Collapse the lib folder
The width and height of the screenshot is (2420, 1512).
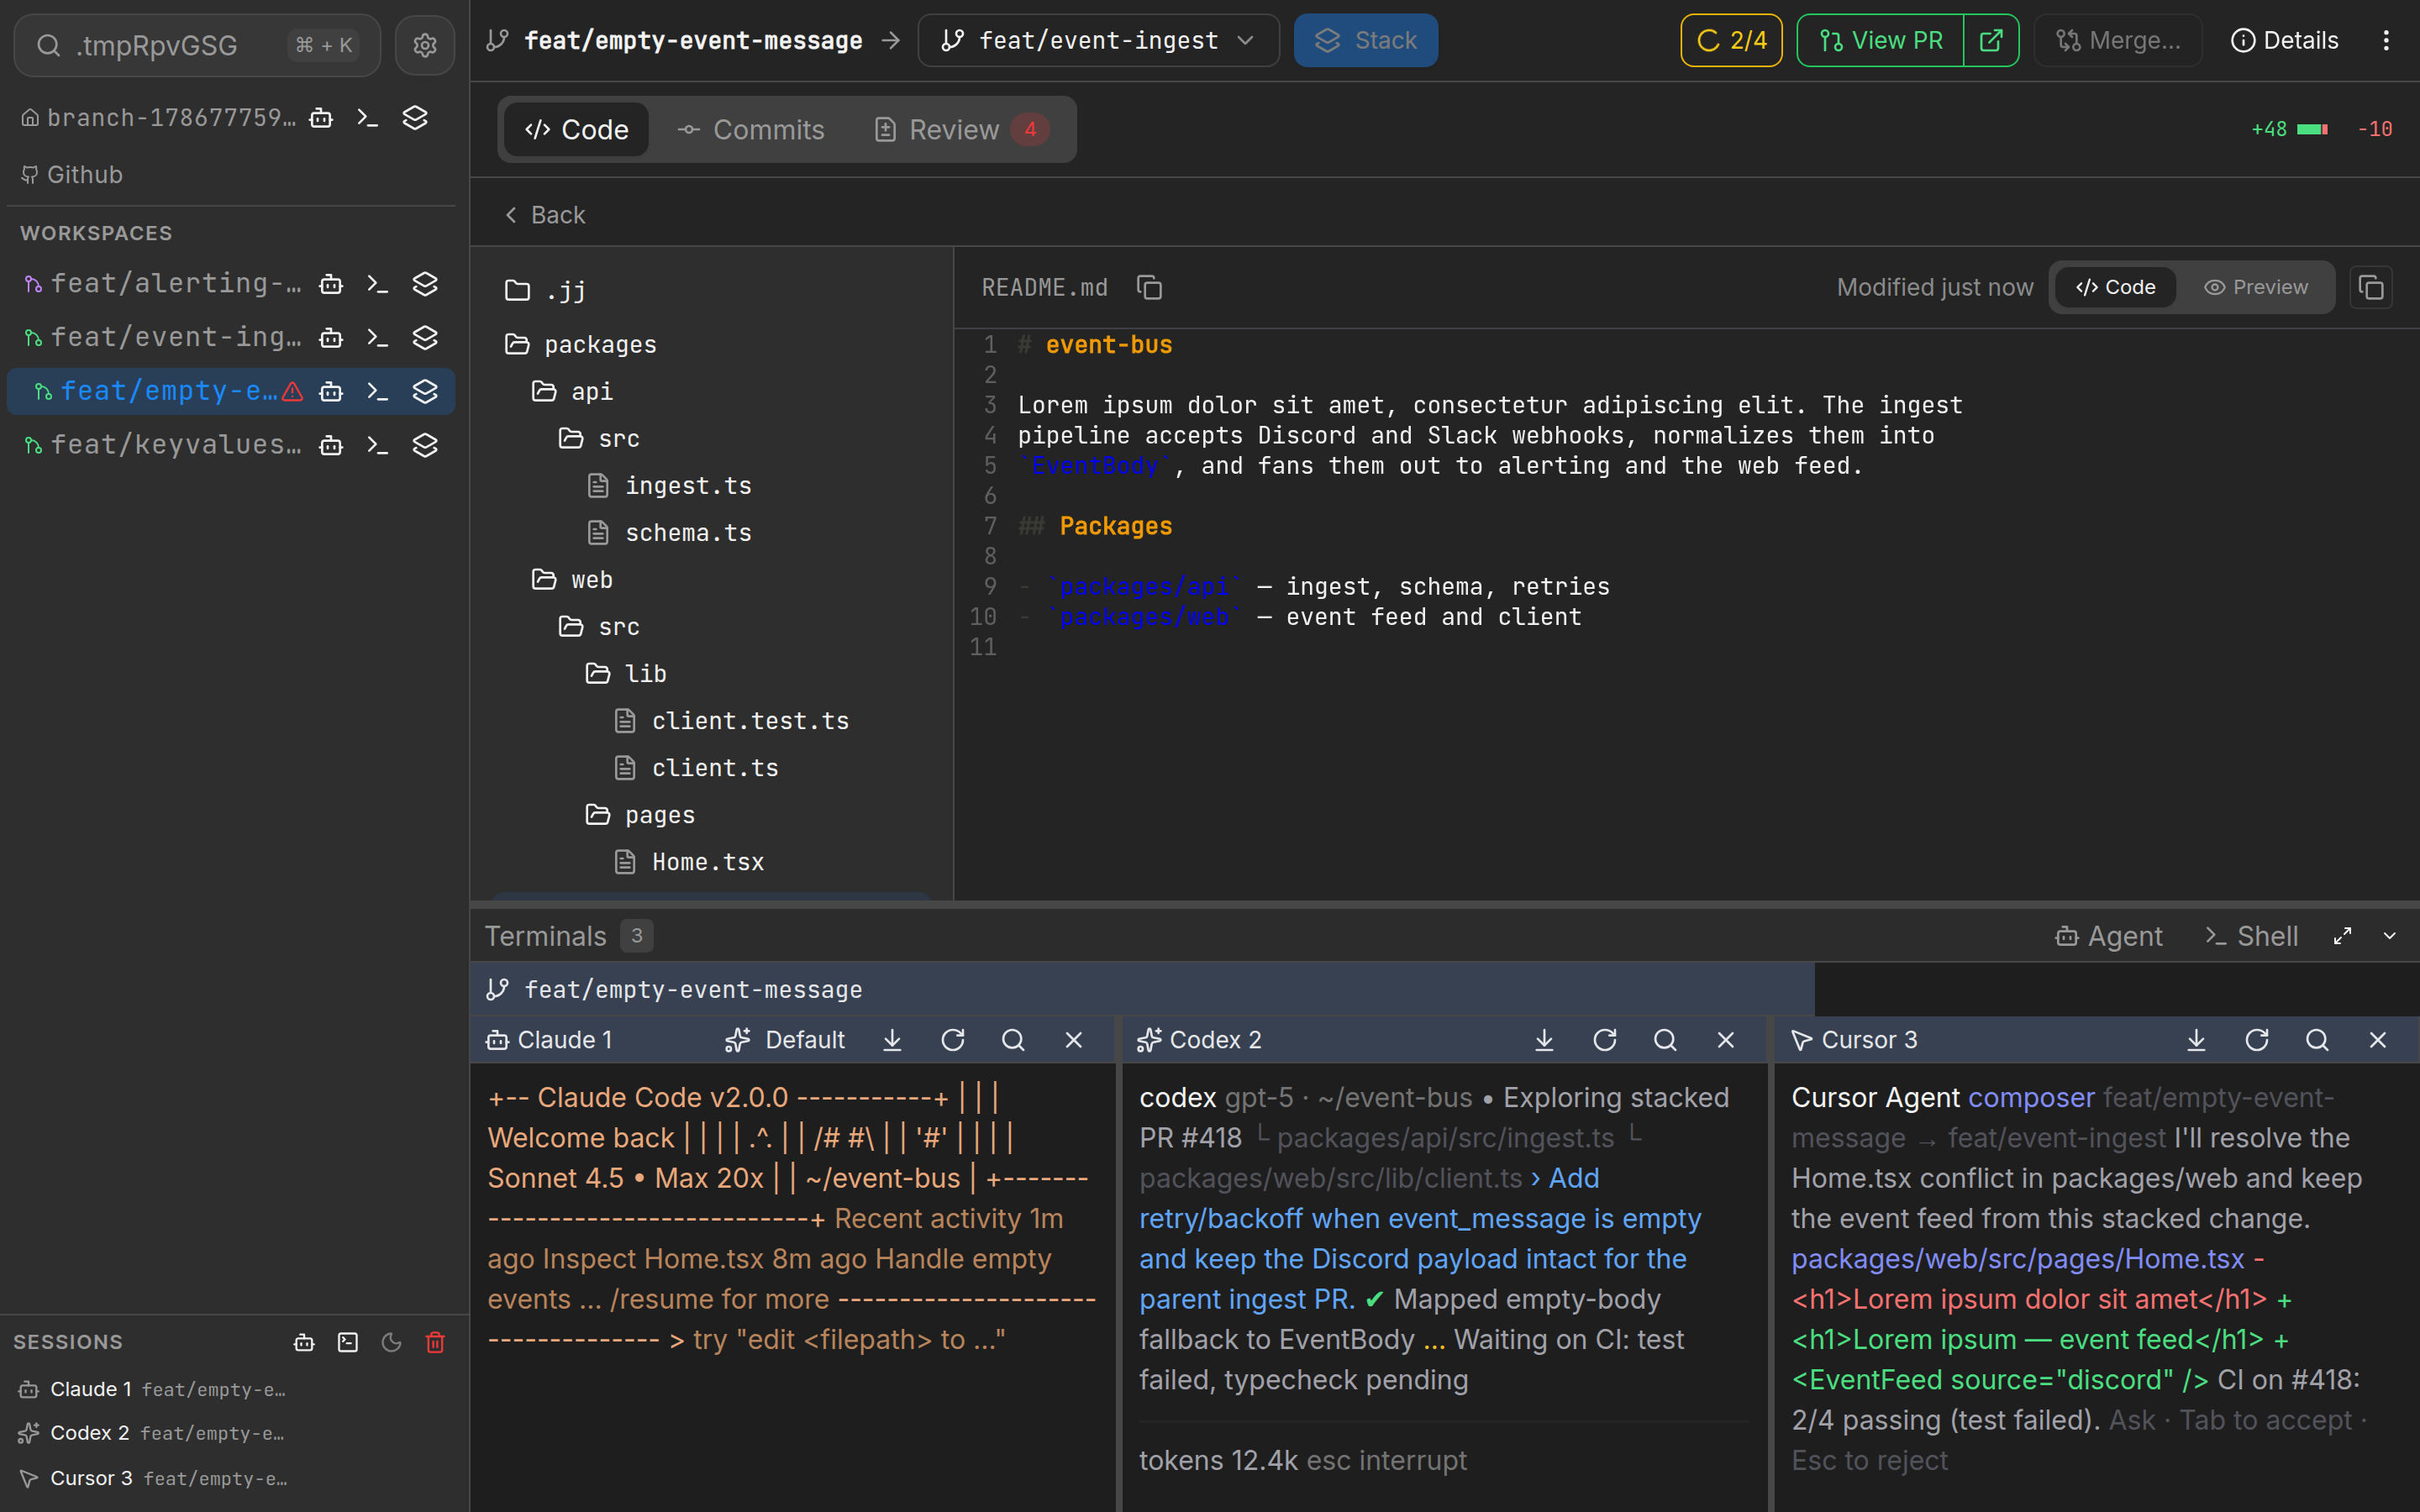coord(625,674)
